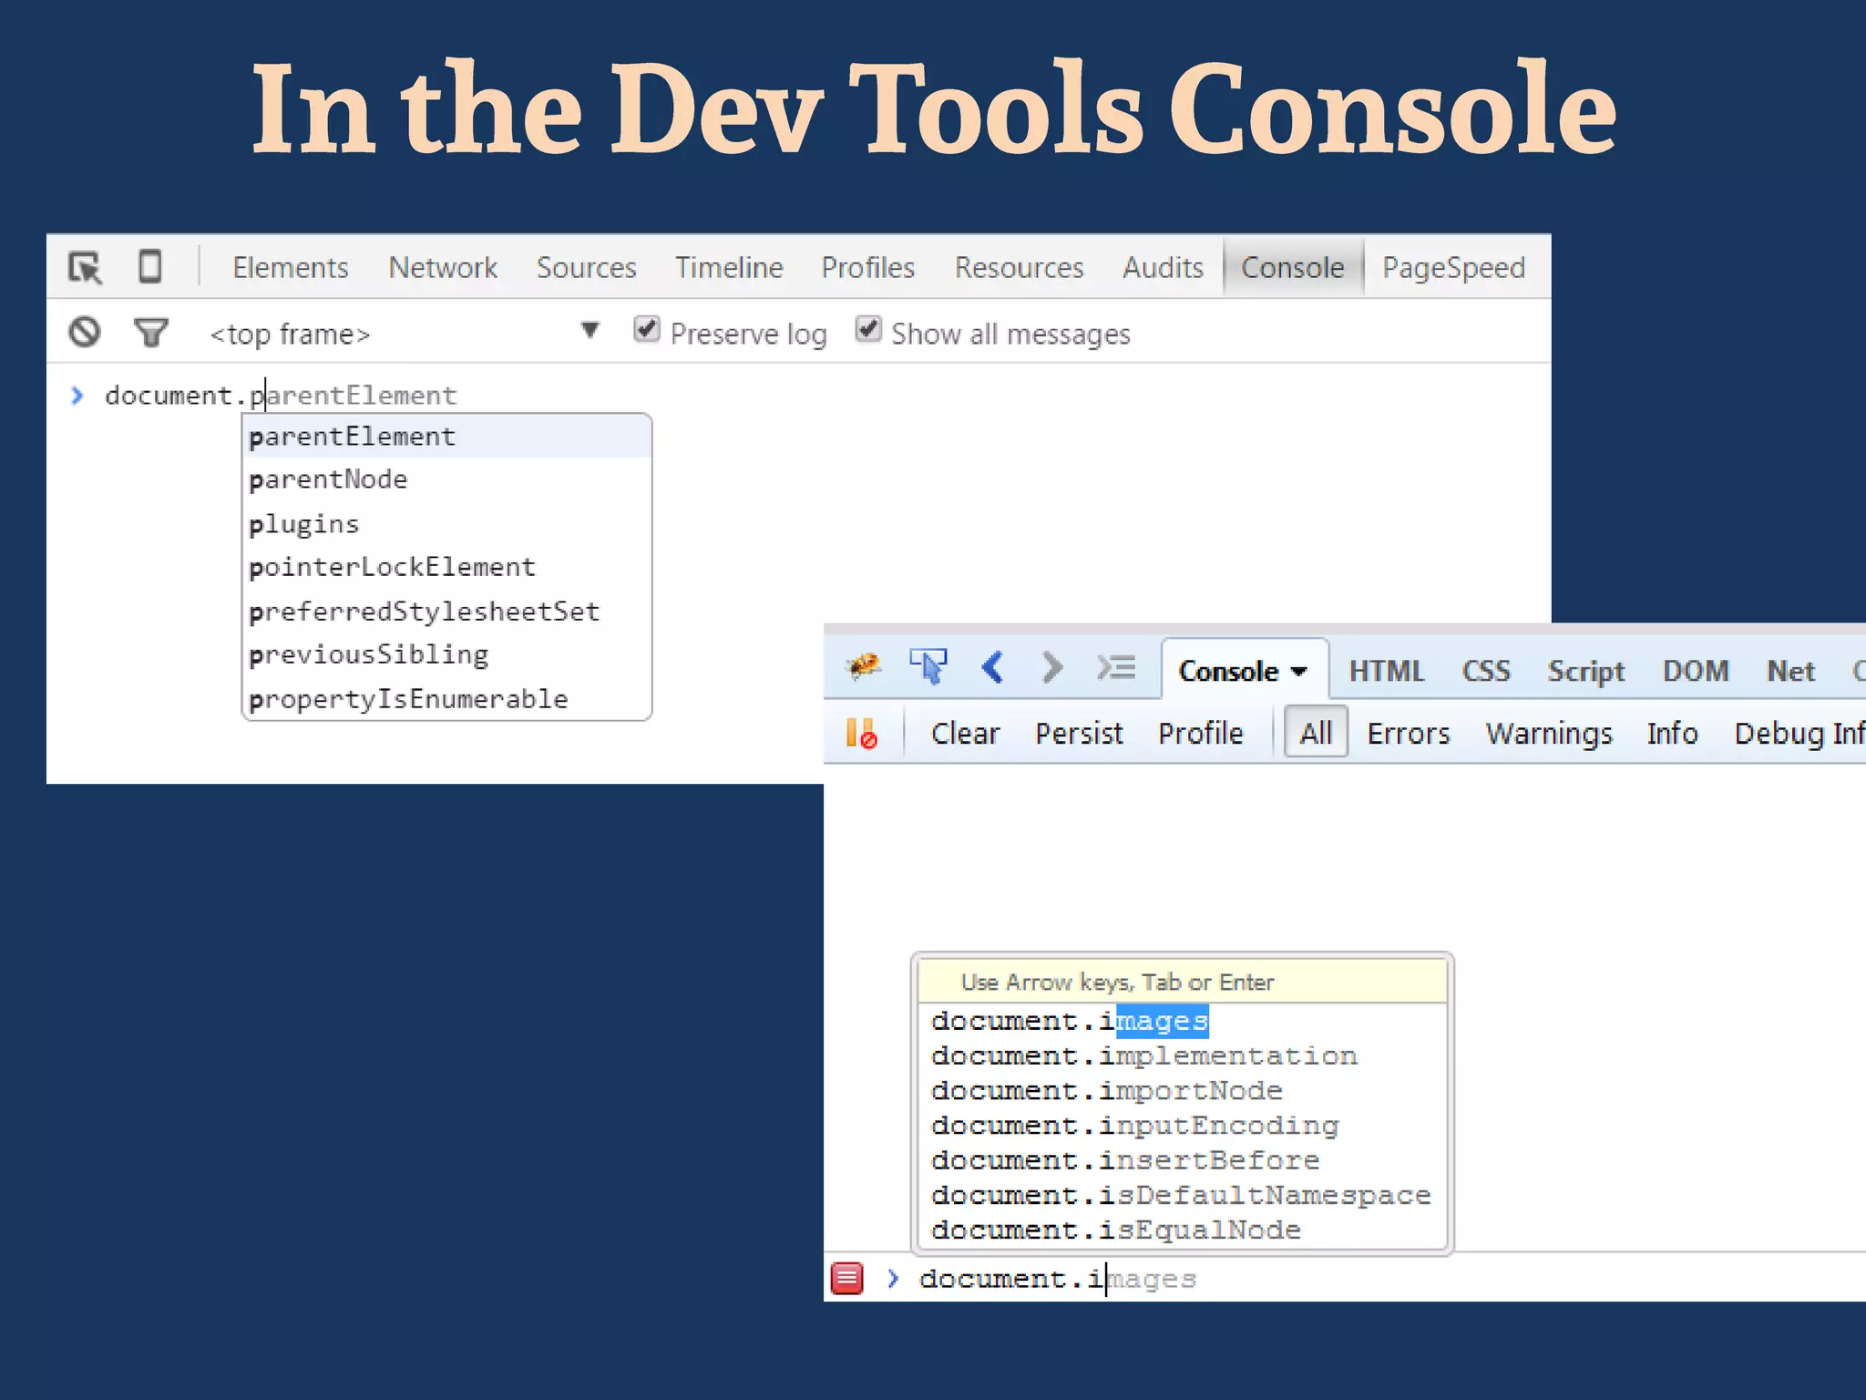Viewport: 1866px width, 1400px height.
Task: Click the Firebug back arrow icon
Action: pos(993,668)
